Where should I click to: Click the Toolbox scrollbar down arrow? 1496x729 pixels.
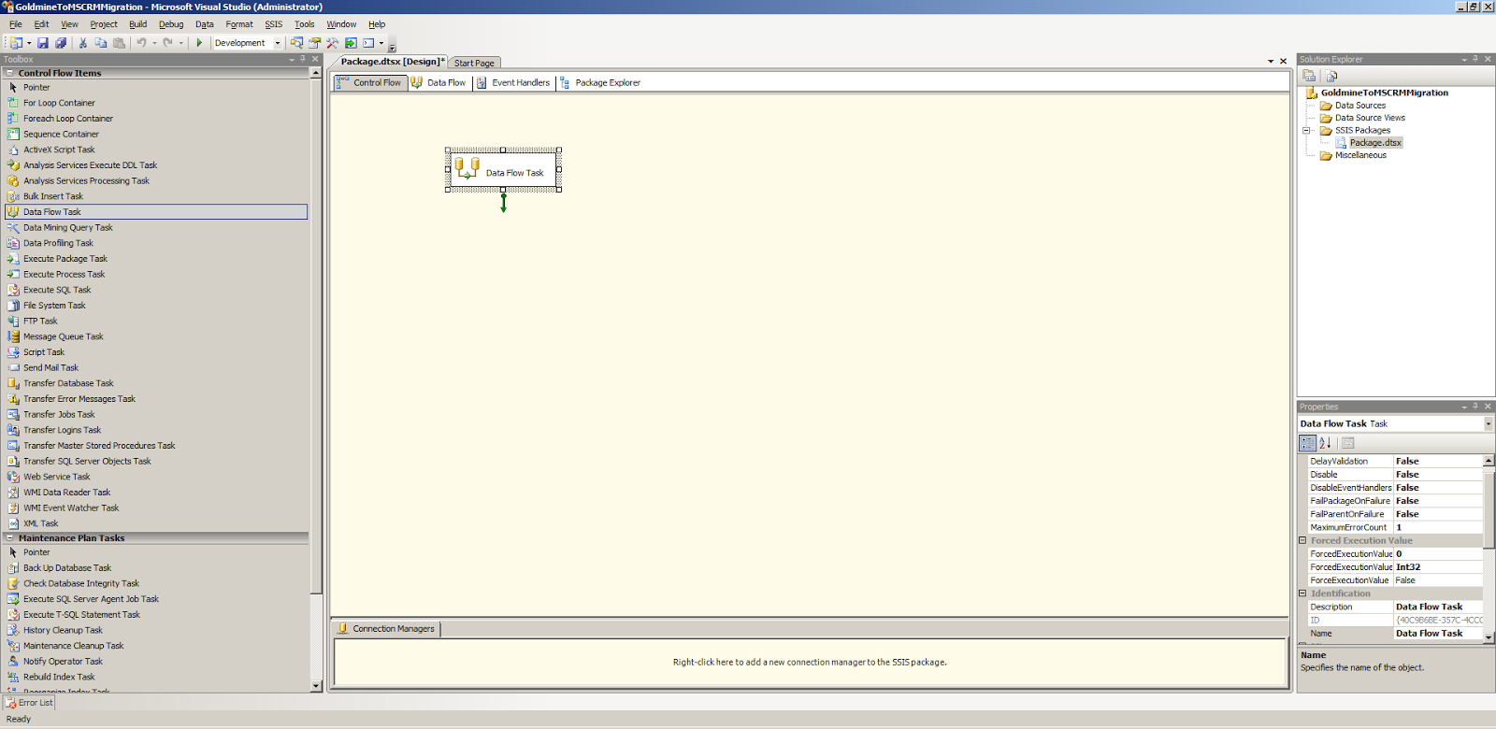[x=316, y=685]
